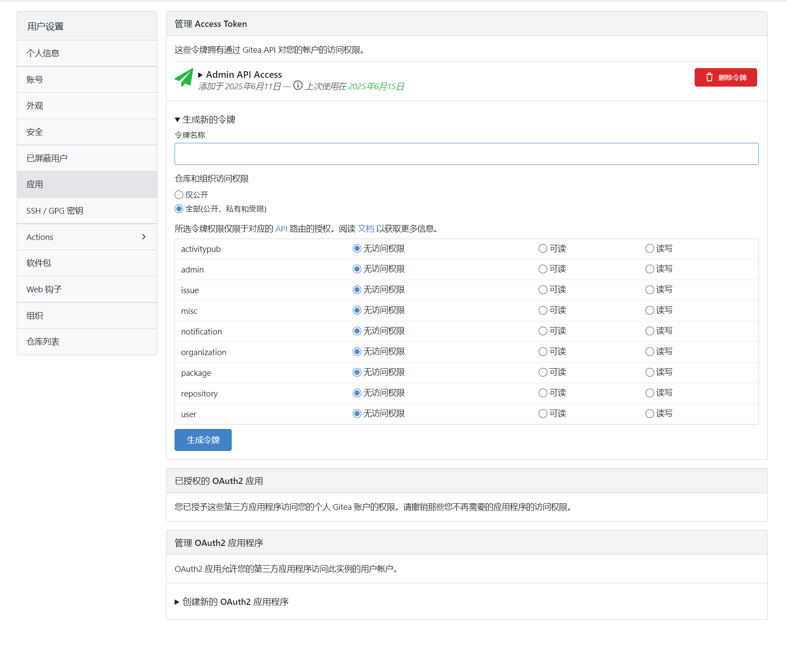Click the 令牌名称 input field

pos(466,154)
